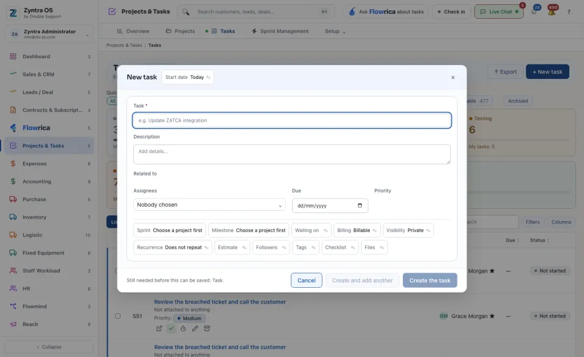The height and width of the screenshot is (357, 584).
Task: Expand the Waiting on chip
Action: (x=311, y=230)
